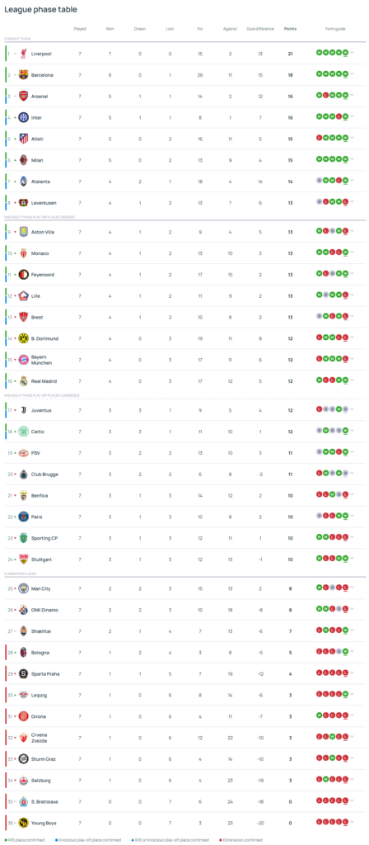Expand Stuttgart's form guide chevron
Image resolution: width=369 pixels, height=845 pixels.
click(353, 559)
